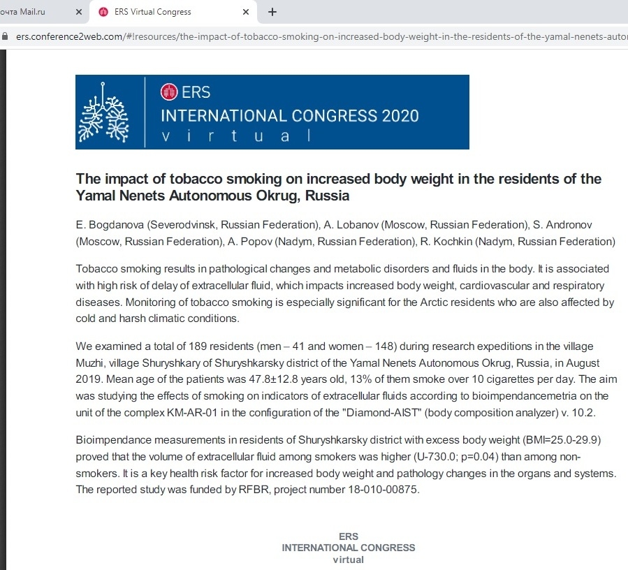
Task: Click the footer 'virtual' text
Action: point(349,560)
